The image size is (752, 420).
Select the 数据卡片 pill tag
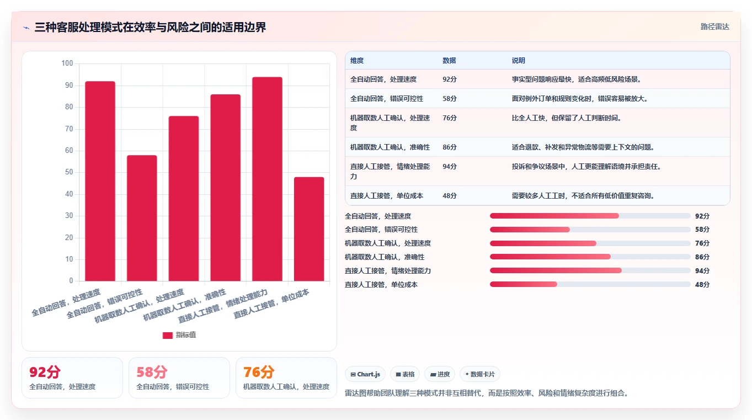pos(480,374)
